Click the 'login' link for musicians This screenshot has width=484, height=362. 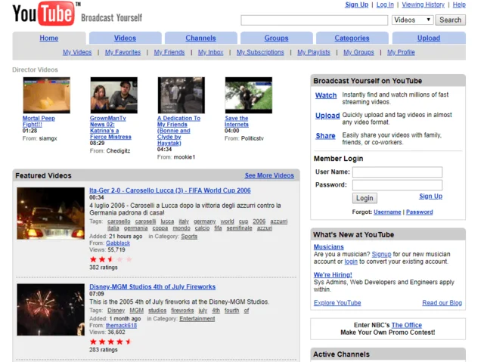[x=351, y=261]
